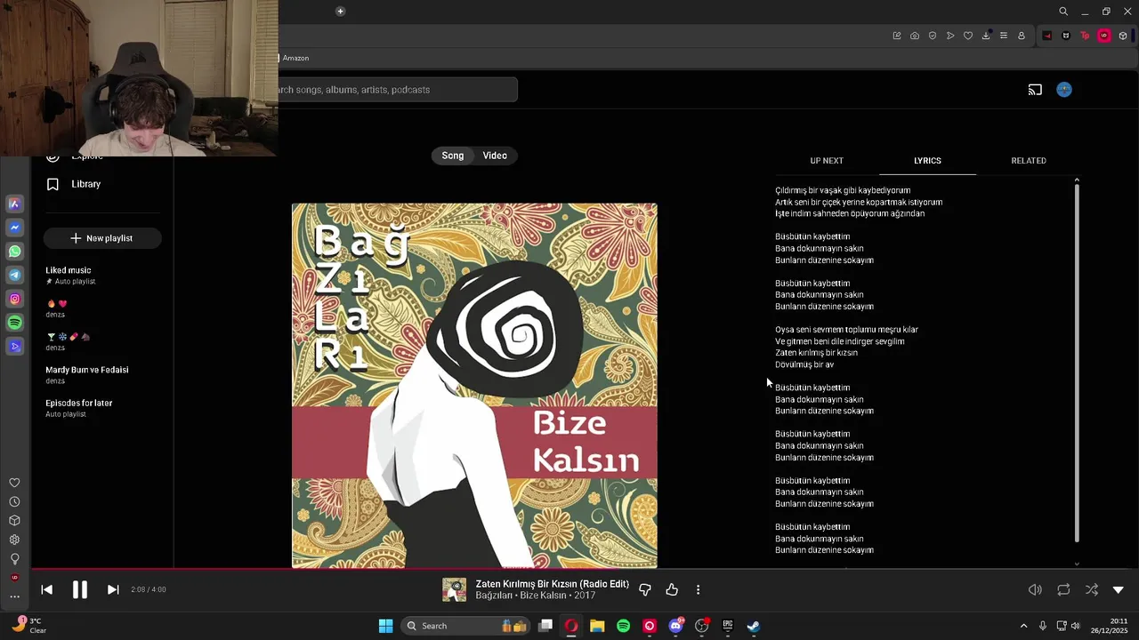The height and width of the screenshot is (640, 1139).
Task: Toggle shuffle playback
Action: [1092, 589]
